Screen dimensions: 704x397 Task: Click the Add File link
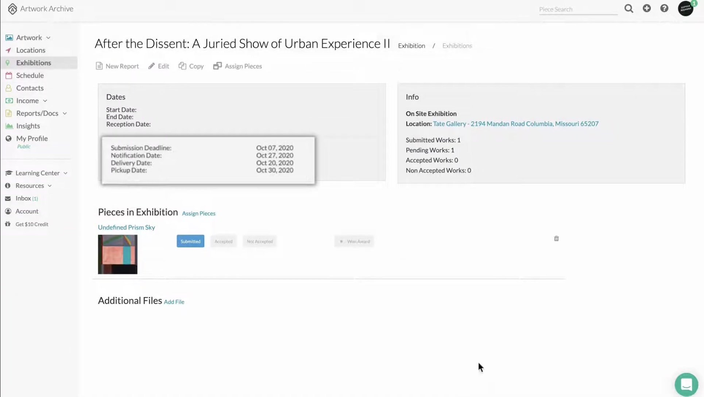point(174,302)
